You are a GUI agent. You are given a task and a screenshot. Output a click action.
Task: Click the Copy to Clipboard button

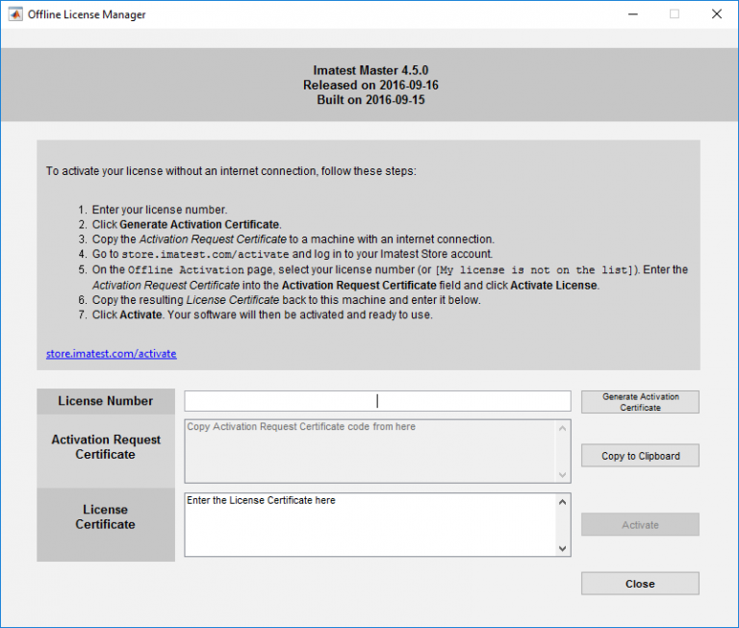click(x=640, y=456)
